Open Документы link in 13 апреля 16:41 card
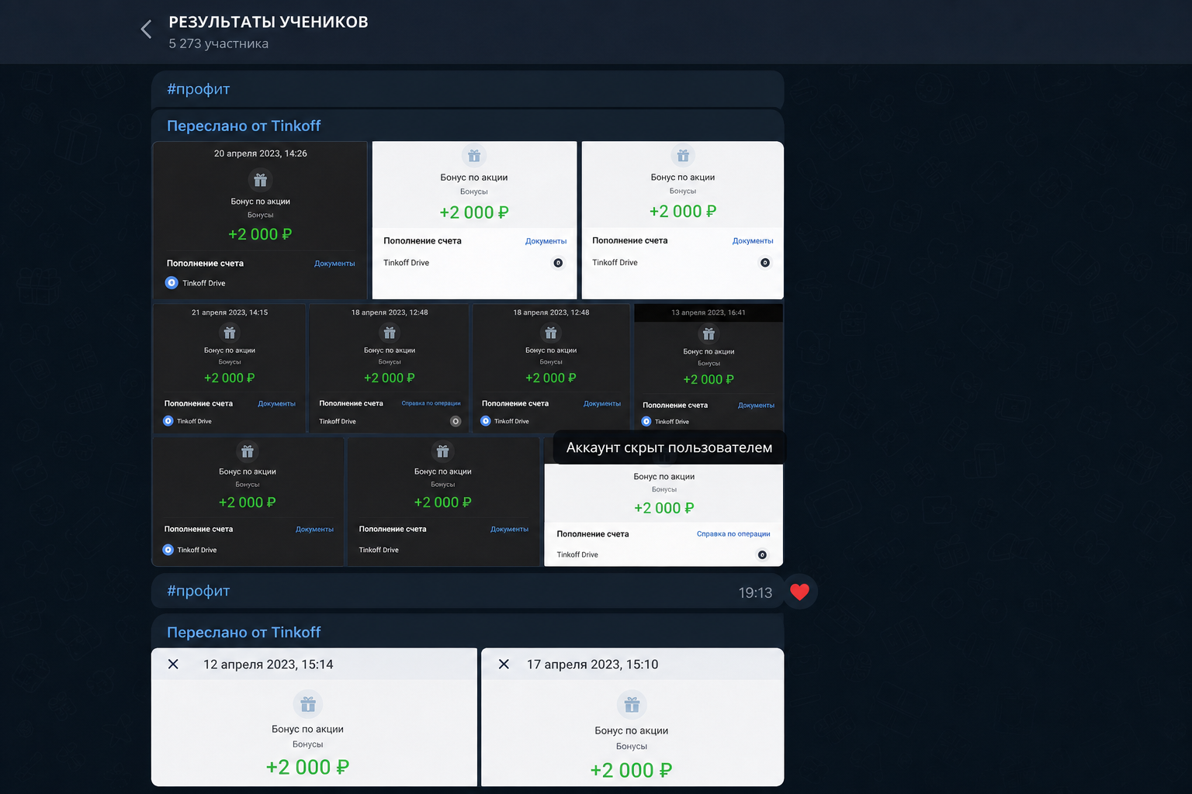 756,406
